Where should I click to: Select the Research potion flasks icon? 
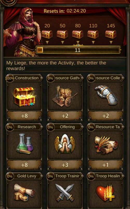click(x=25, y=144)
